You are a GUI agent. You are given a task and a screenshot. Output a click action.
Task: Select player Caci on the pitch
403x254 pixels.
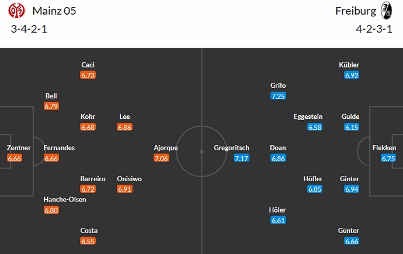point(88,65)
